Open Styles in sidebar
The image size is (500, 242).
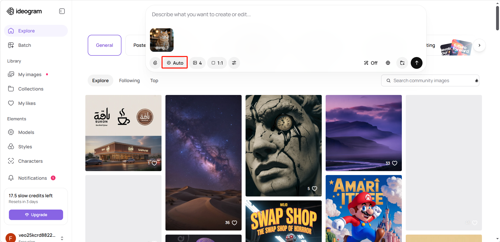[36, 147]
